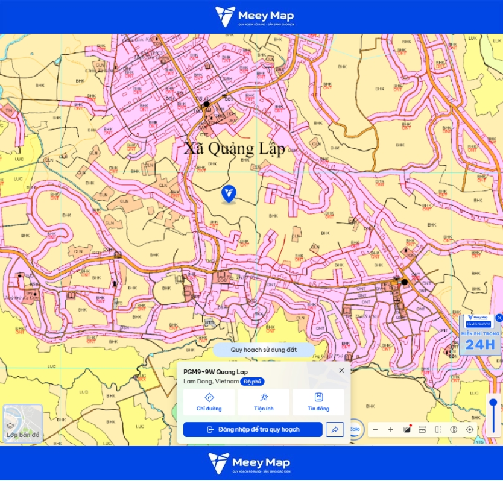Open Tin đăng listings
Screen dimensions: 503x481
[318, 402]
